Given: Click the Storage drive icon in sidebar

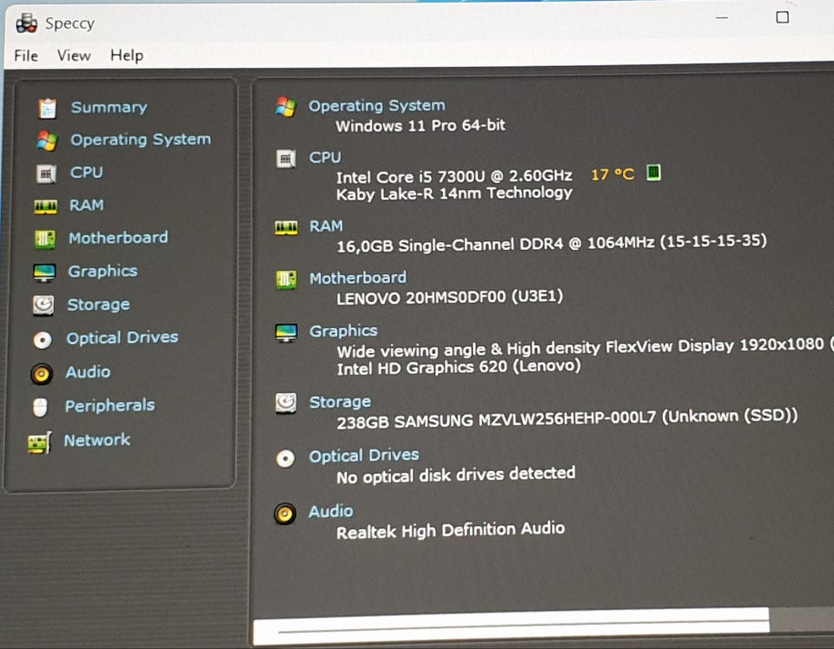Looking at the screenshot, I should click(43, 305).
